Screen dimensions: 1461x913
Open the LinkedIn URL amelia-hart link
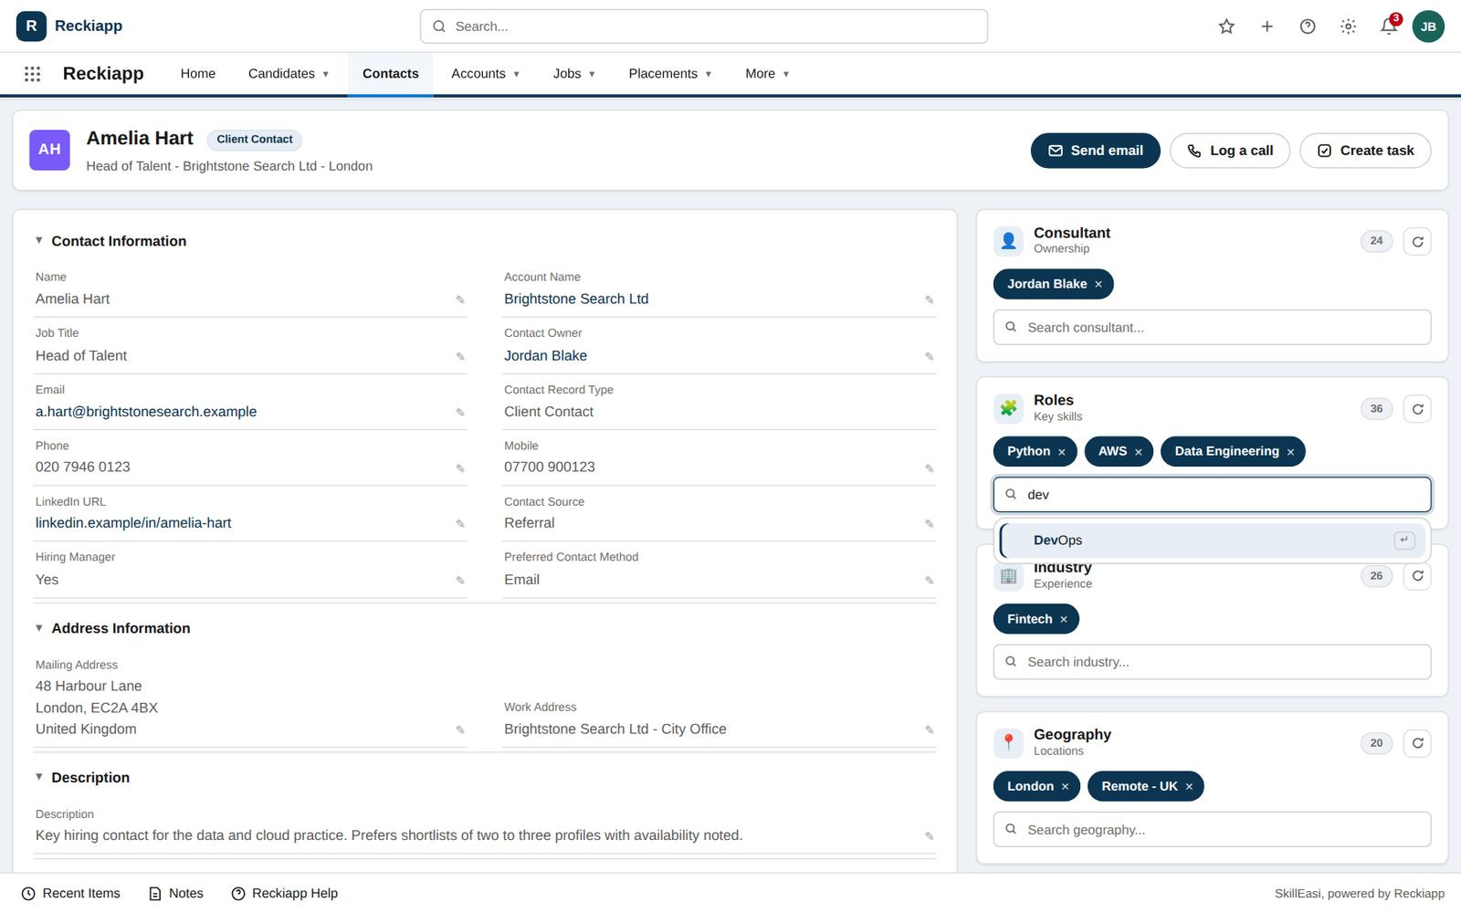[x=133, y=522]
